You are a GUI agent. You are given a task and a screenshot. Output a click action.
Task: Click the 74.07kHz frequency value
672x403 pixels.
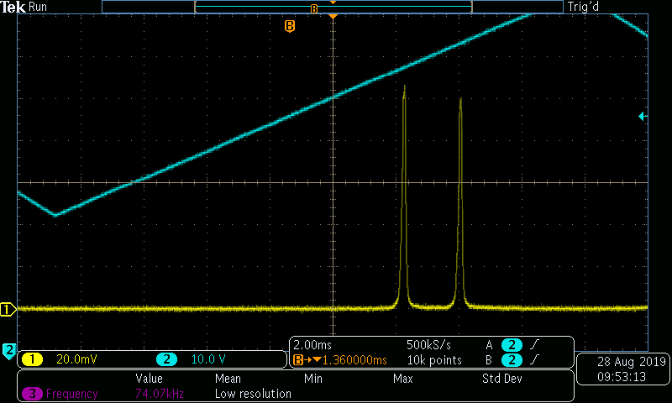(160, 394)
